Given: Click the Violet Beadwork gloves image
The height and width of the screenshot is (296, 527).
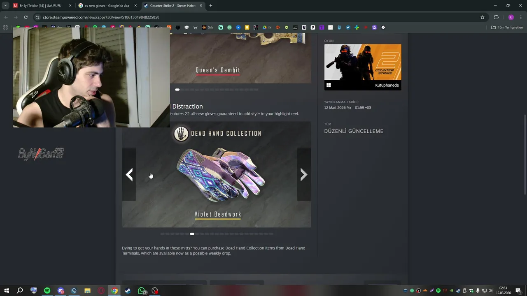Looking at the screenshot, I should tap(221, 176).
